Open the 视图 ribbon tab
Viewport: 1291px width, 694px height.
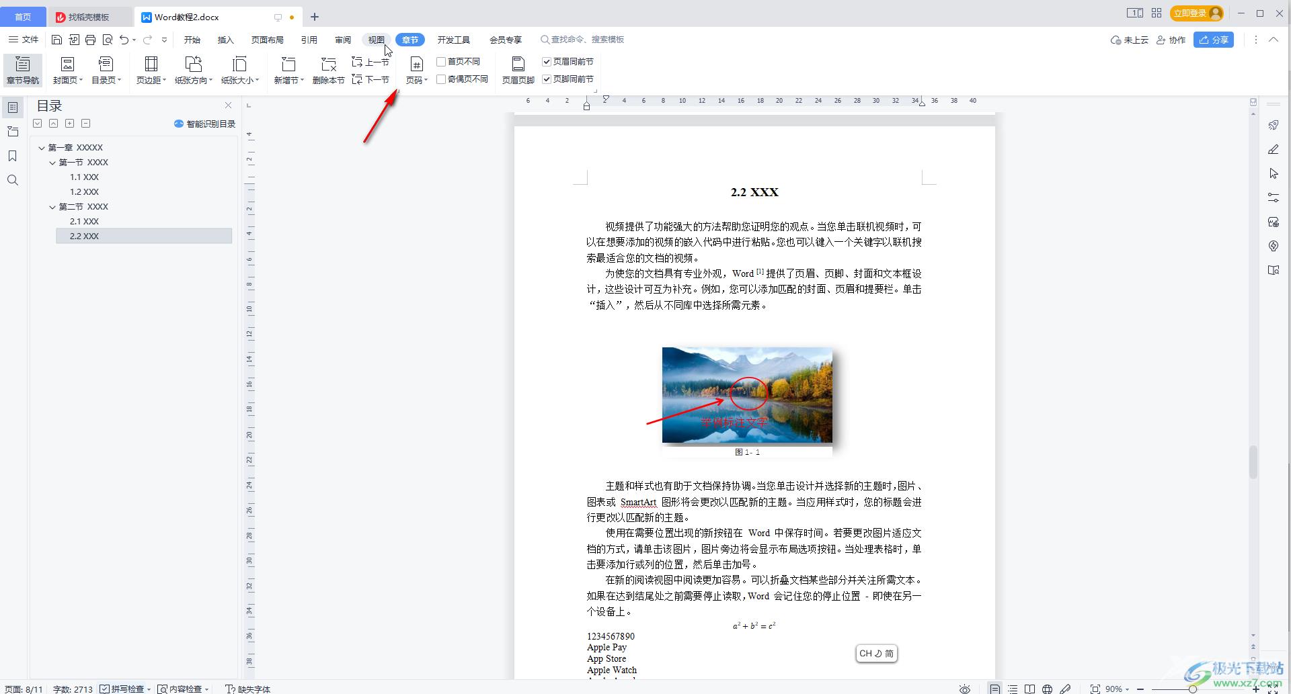[377, 40]
